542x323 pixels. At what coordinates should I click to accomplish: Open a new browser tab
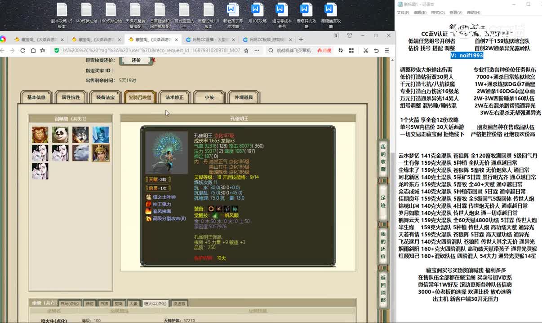click(x=301, y=39)
